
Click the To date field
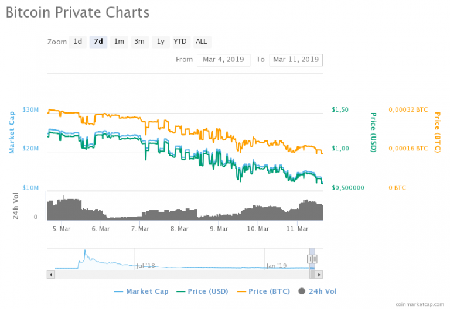click(295, 60)
